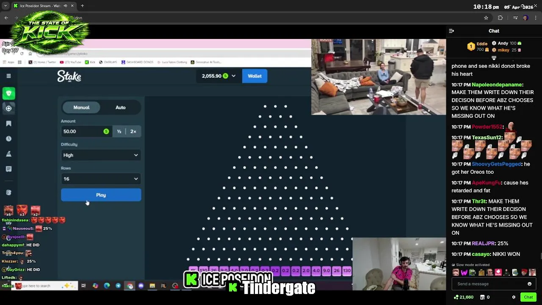Open File Explorer in streamed taskbar

point(152,286)
